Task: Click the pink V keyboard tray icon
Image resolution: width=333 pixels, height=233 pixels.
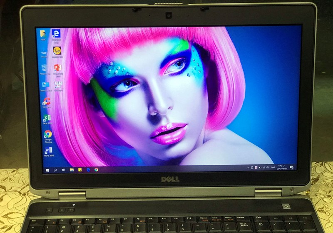Action: coord(256,168)
